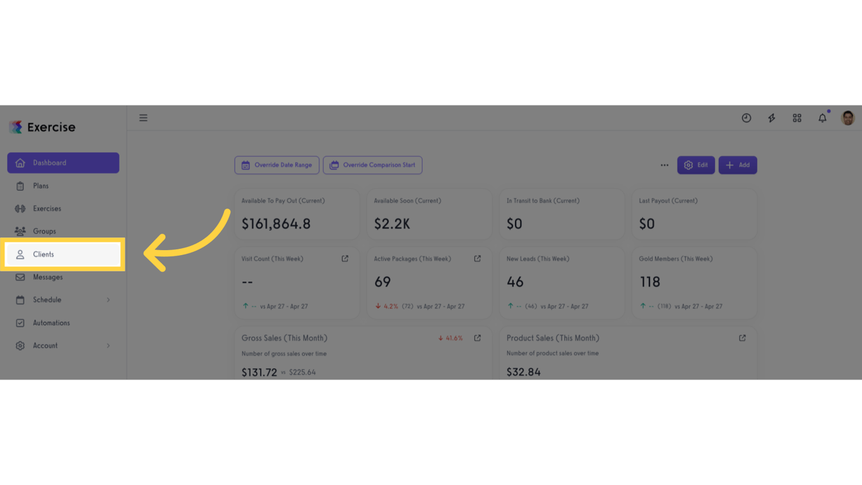The image size is (862, 485).
Task: Expand the Schedule menu chevron
Action: point(109,300)
